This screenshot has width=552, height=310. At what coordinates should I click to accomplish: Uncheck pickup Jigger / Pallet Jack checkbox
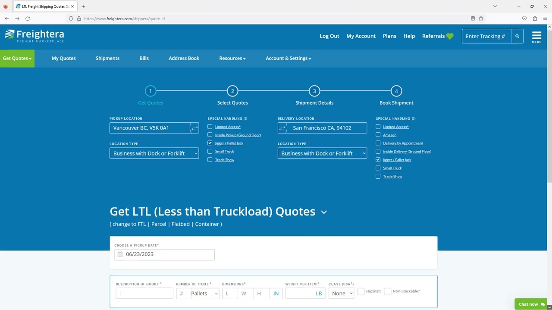210,143
